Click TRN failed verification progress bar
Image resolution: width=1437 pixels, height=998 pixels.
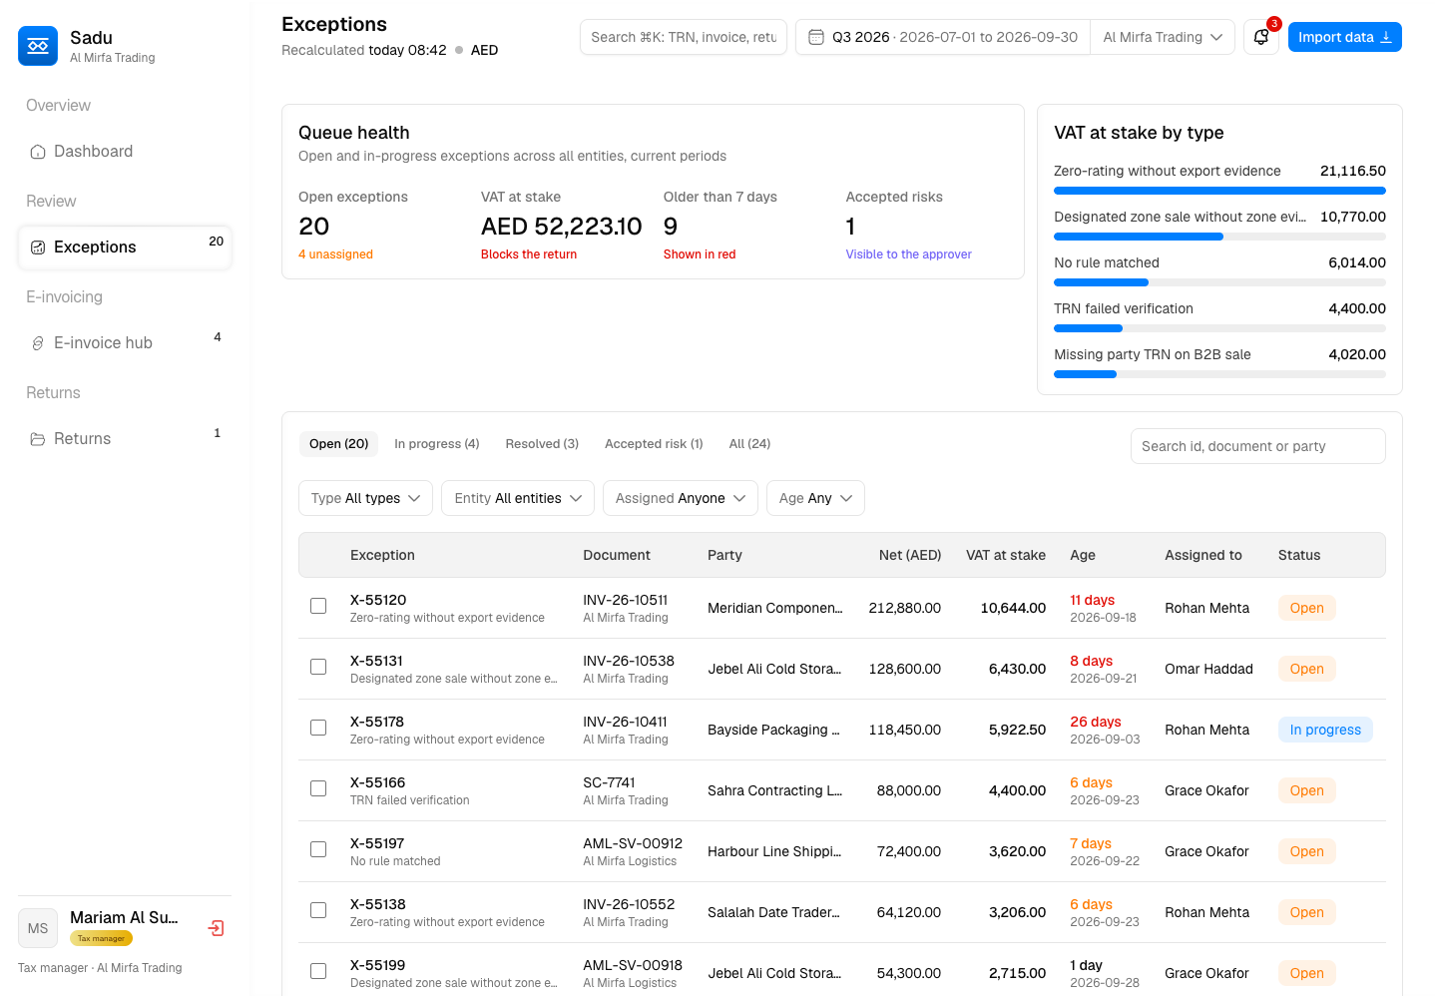[x=1219, y=328]
